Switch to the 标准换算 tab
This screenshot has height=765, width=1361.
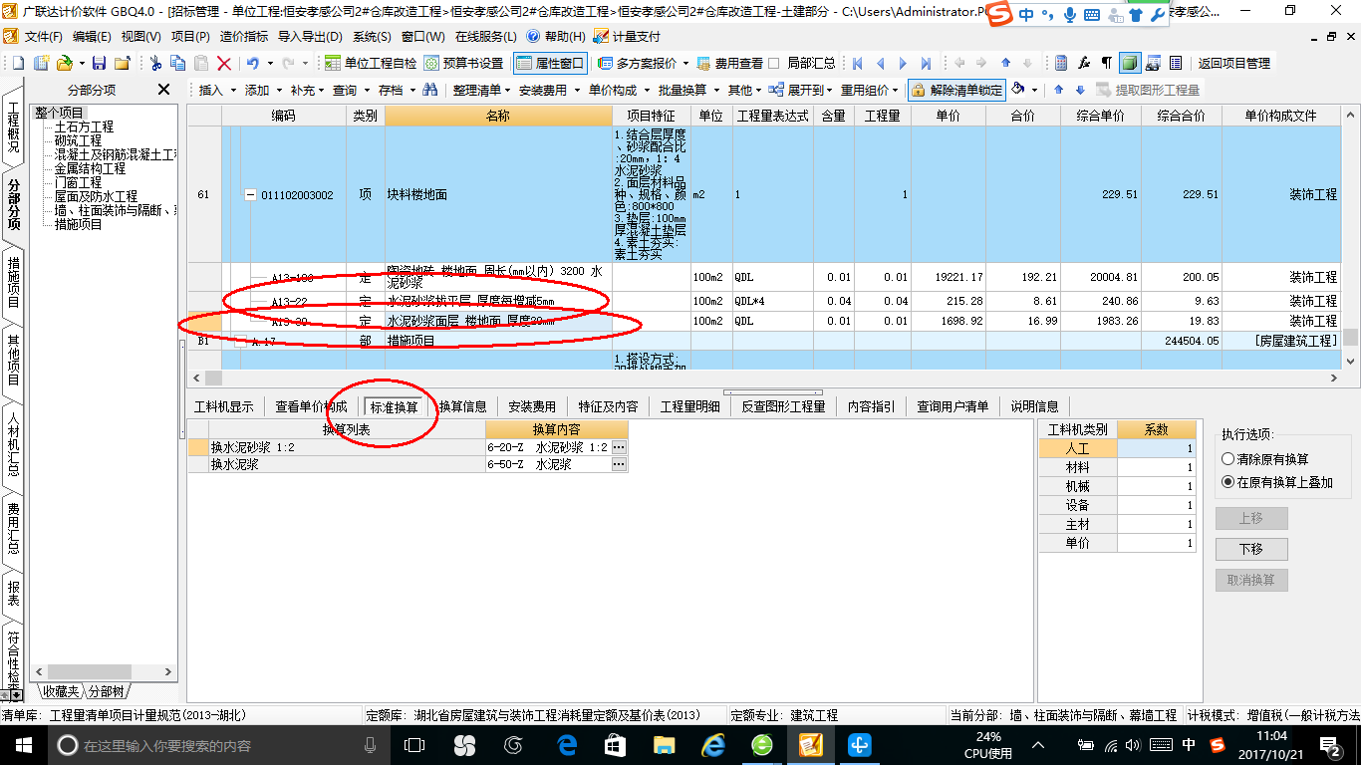395,406
